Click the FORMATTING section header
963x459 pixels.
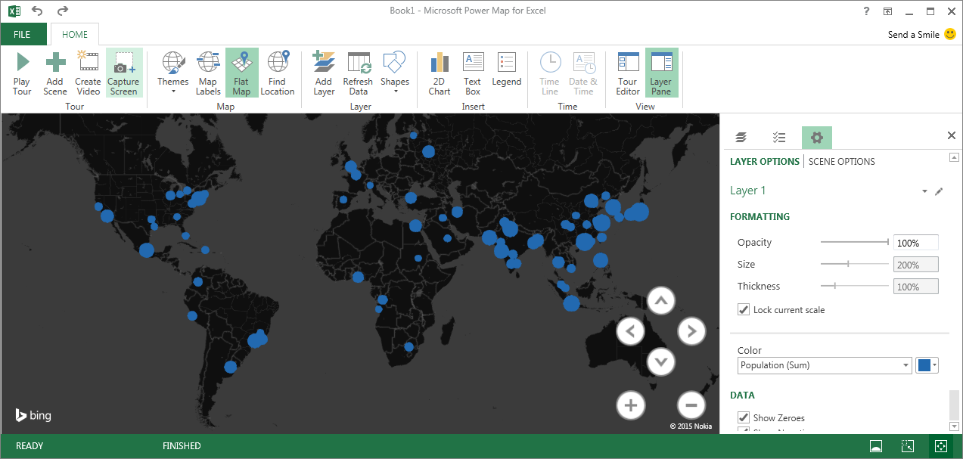coord(760,216)
